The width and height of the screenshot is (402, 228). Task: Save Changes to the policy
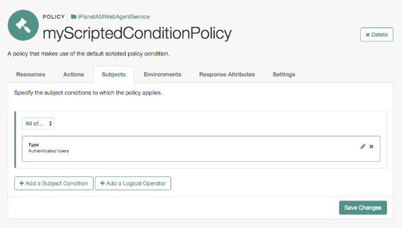coord(363,207)
